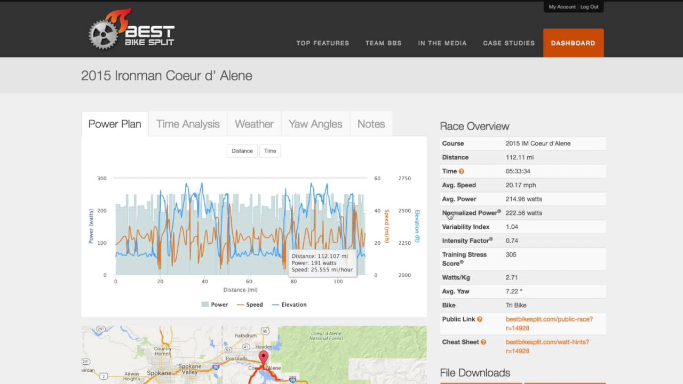View the Case Studies page

(x=509, y=43)
